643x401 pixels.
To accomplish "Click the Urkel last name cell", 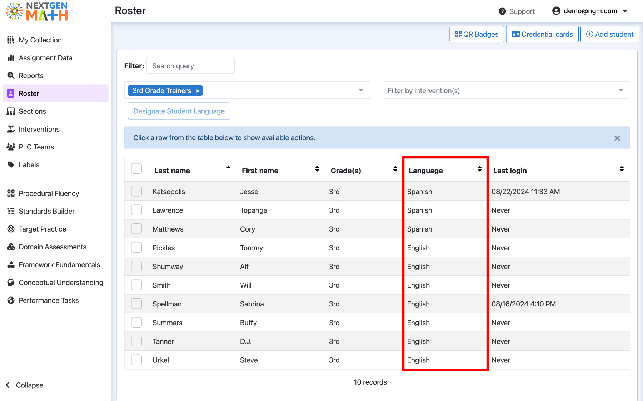I will 192,360.
